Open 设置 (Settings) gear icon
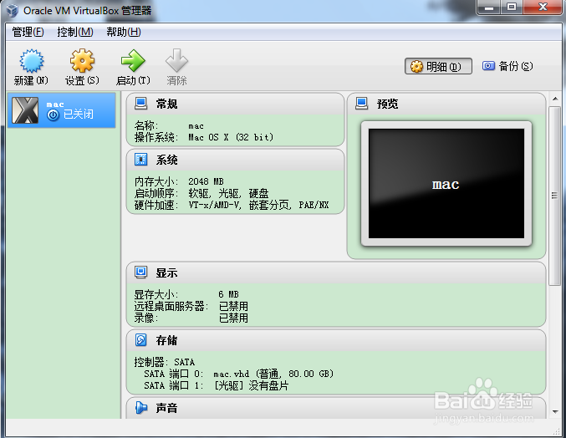The image size is (566, 438). [x=82, y=61]
